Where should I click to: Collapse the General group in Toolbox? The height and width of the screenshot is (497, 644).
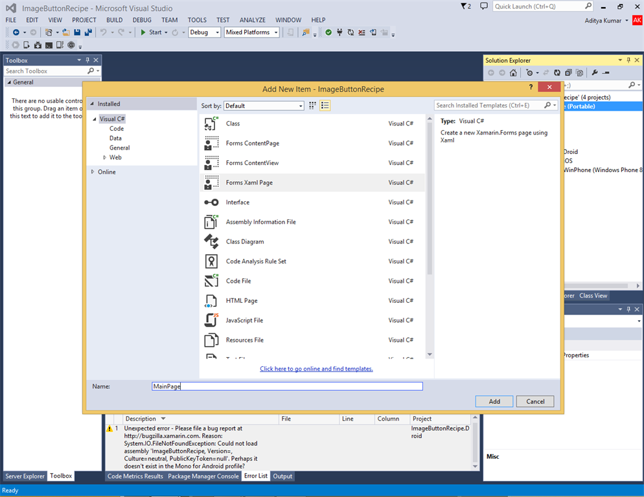(x=9, y=82)
